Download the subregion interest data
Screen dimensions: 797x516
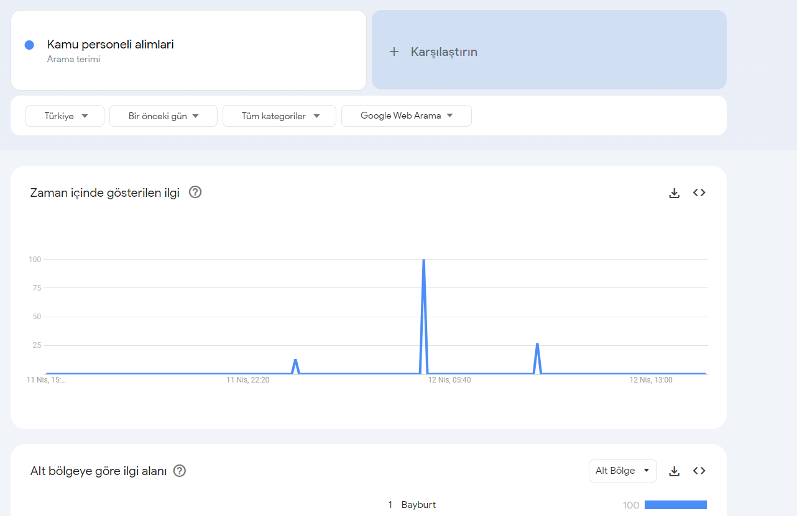675,471
